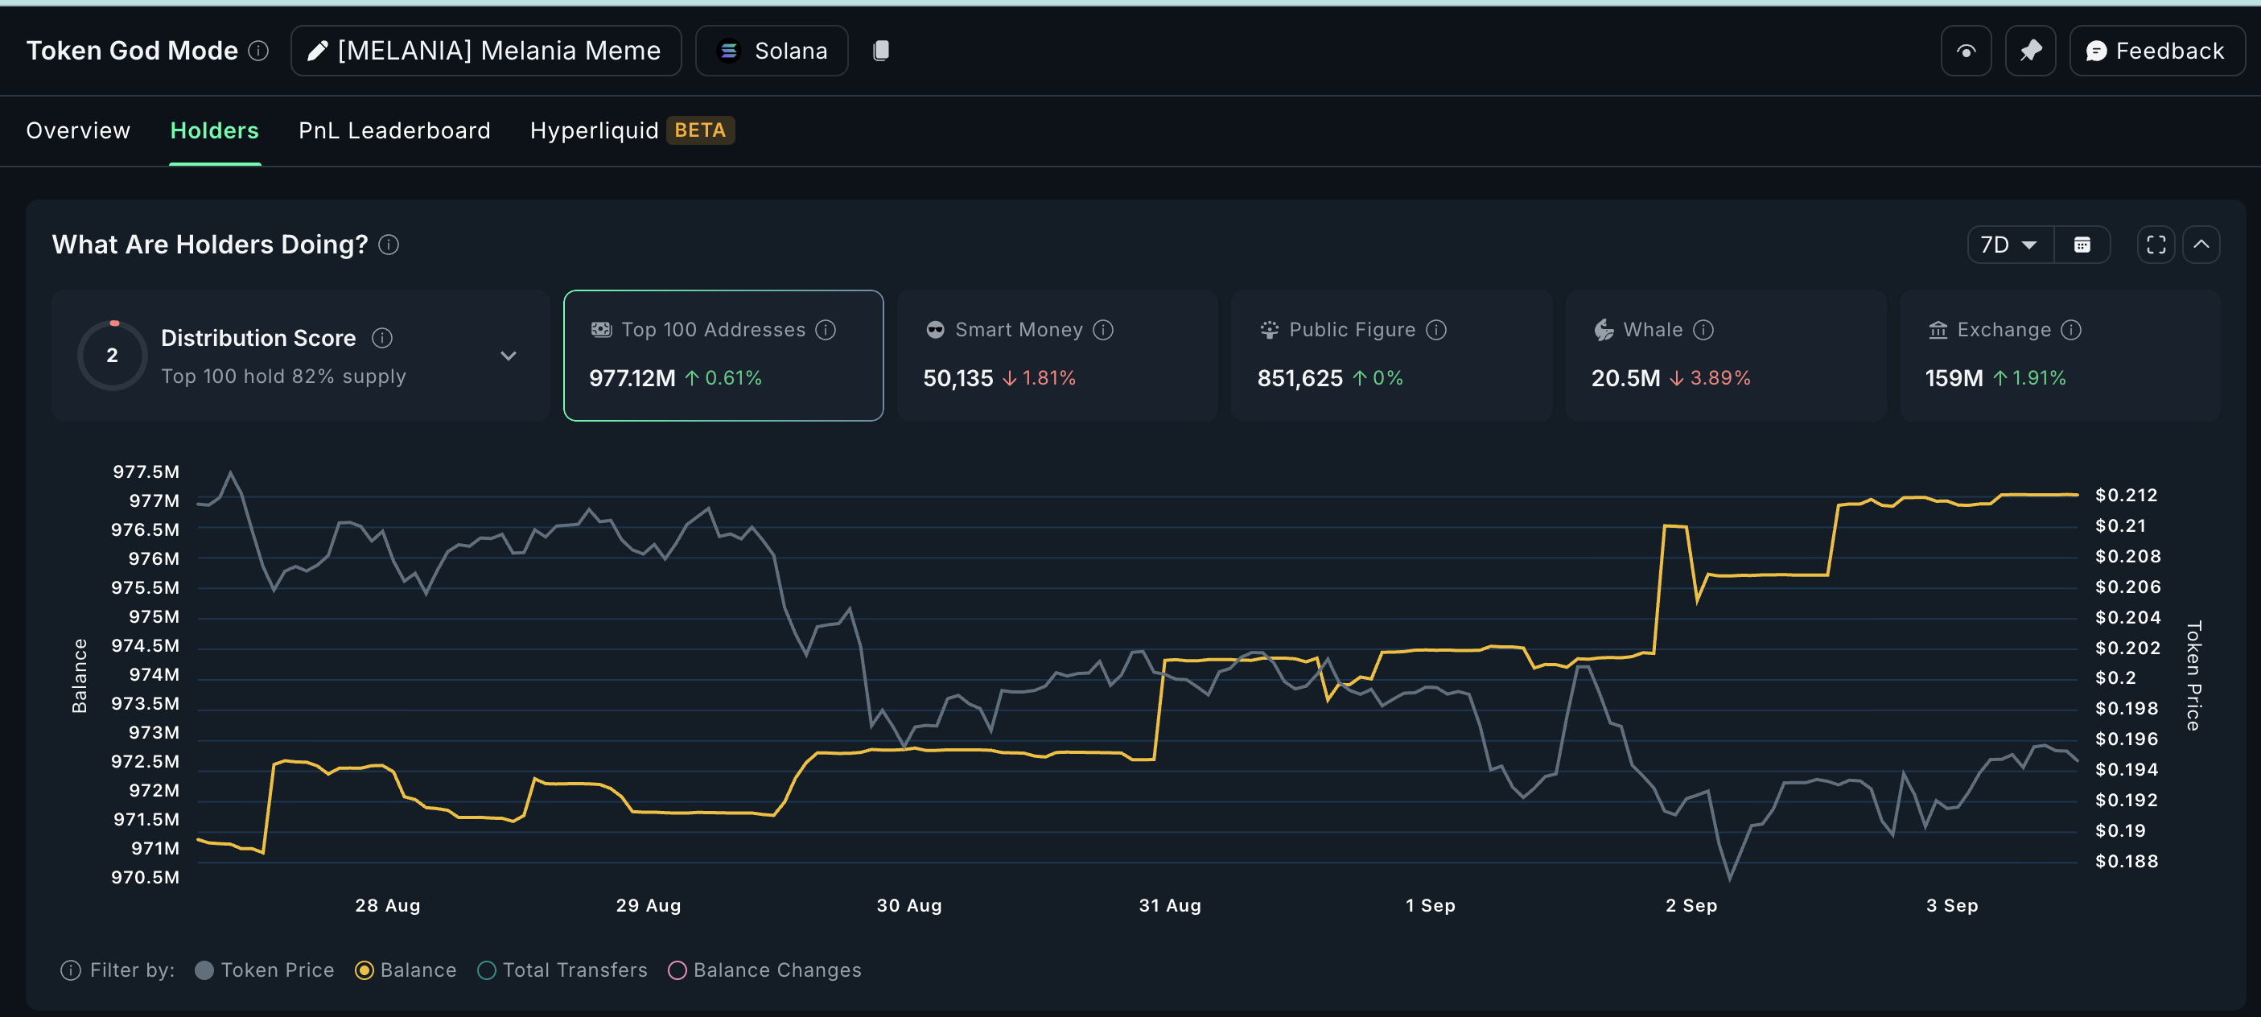Expand the Distribution Score chevron

tap(509, 356)
